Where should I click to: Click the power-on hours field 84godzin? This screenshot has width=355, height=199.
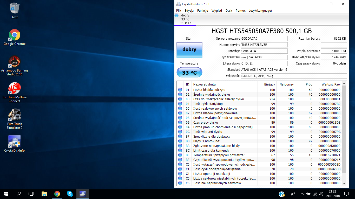coord(334,63)
